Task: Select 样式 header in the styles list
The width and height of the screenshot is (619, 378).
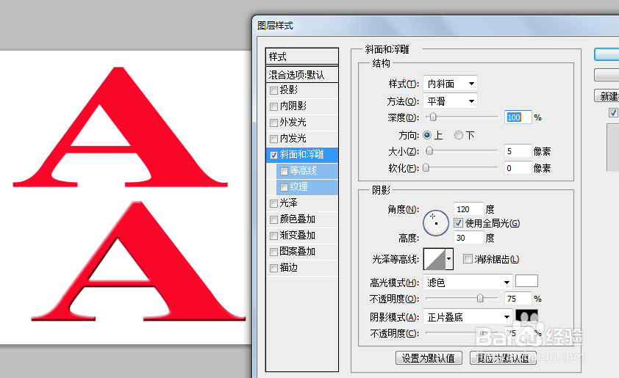Action: pyautogui.click(x=302, y=57)
